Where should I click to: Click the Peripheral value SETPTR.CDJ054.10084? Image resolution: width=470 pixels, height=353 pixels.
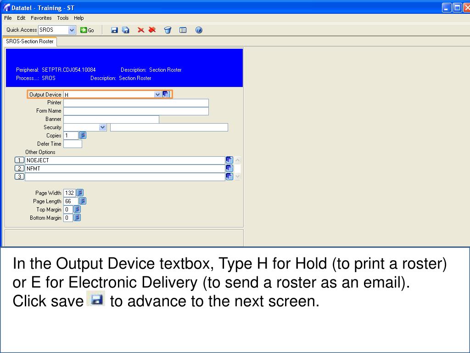coord(69,70)
